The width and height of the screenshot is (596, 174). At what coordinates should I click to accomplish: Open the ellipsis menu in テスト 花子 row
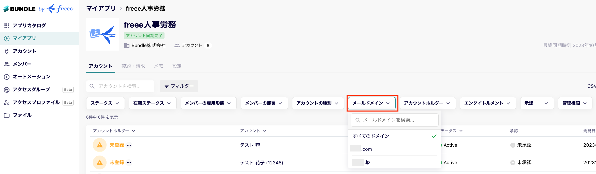point(129,163)
